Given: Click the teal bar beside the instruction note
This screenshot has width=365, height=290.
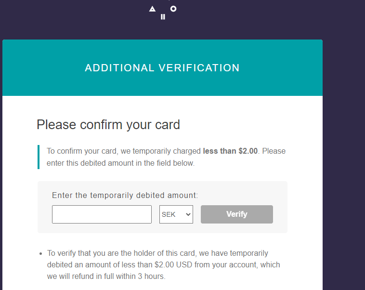Looking at the screenshot, I should 39,157.
